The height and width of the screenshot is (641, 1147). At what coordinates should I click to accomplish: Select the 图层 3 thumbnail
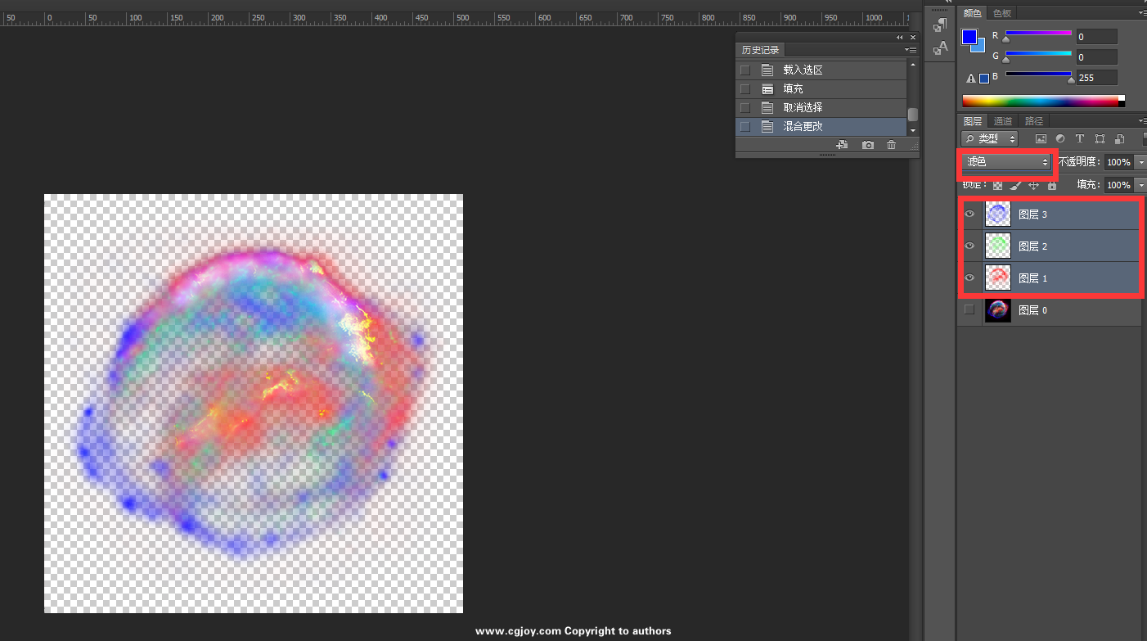(x=998, y=214)
